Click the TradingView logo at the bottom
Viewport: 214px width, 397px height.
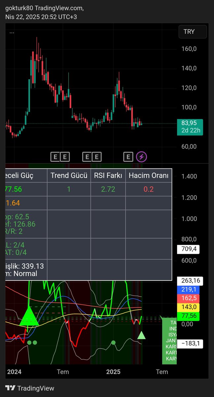30,388
